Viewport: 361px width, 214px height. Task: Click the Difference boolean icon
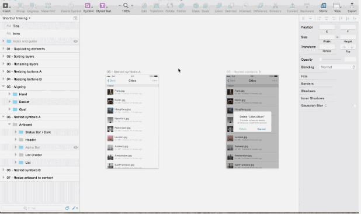click(261, 6)
